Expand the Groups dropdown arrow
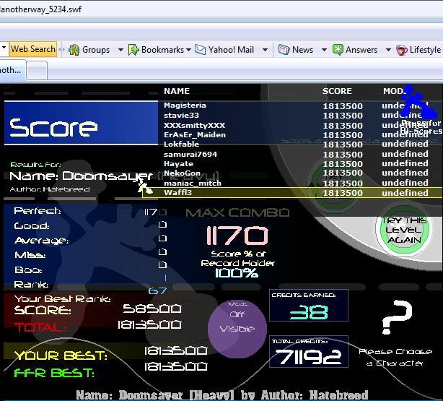The width and height of the screenshot is (443, 401). (118, 50)
